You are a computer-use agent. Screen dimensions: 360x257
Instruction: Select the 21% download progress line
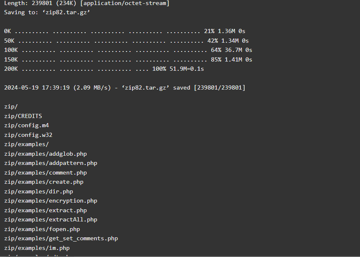125,31
